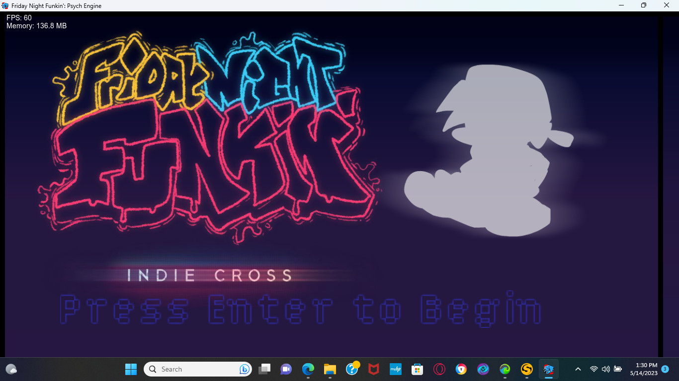The height and width of the screenshot is (381, 679).
Task: Click the taskbar Search box
Action: coord(198,369)
